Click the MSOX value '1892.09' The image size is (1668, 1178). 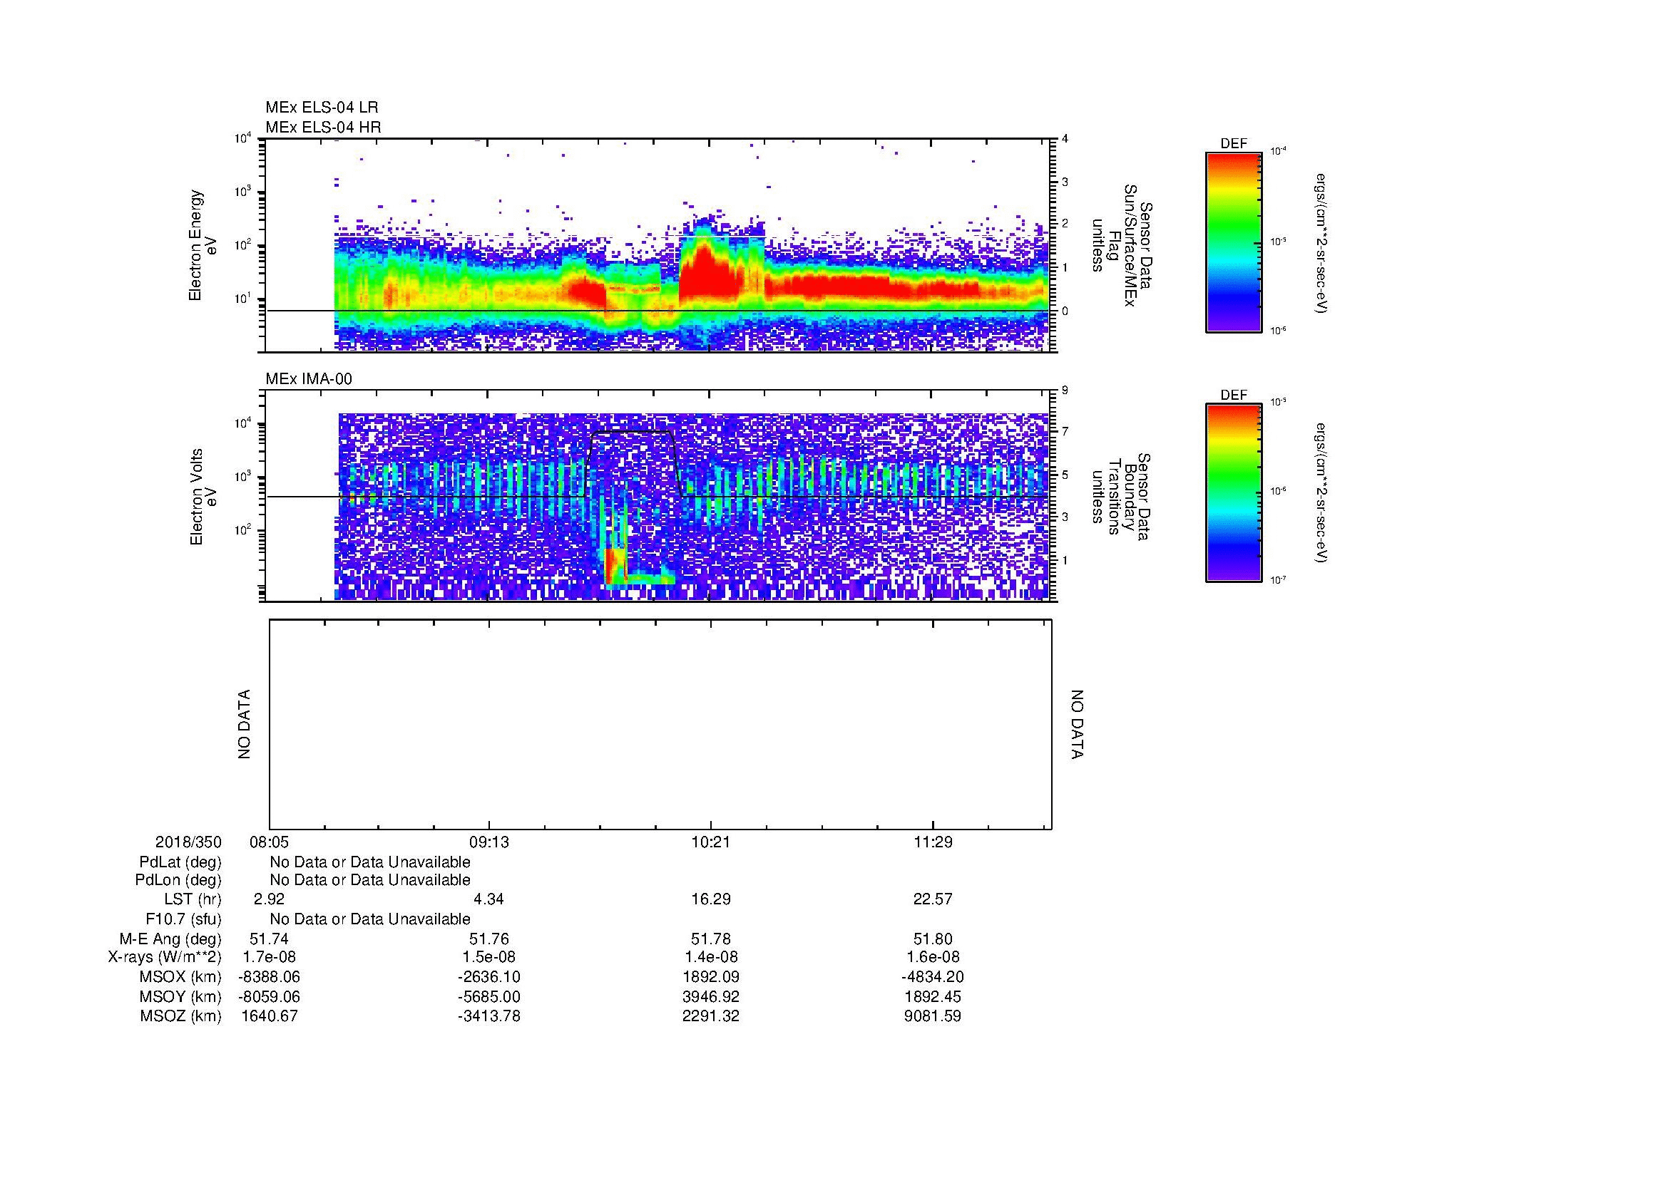710,977
